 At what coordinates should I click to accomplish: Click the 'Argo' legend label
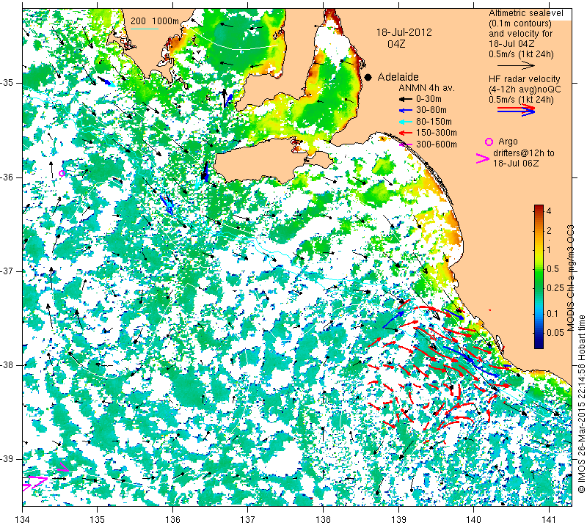point(508,142)
